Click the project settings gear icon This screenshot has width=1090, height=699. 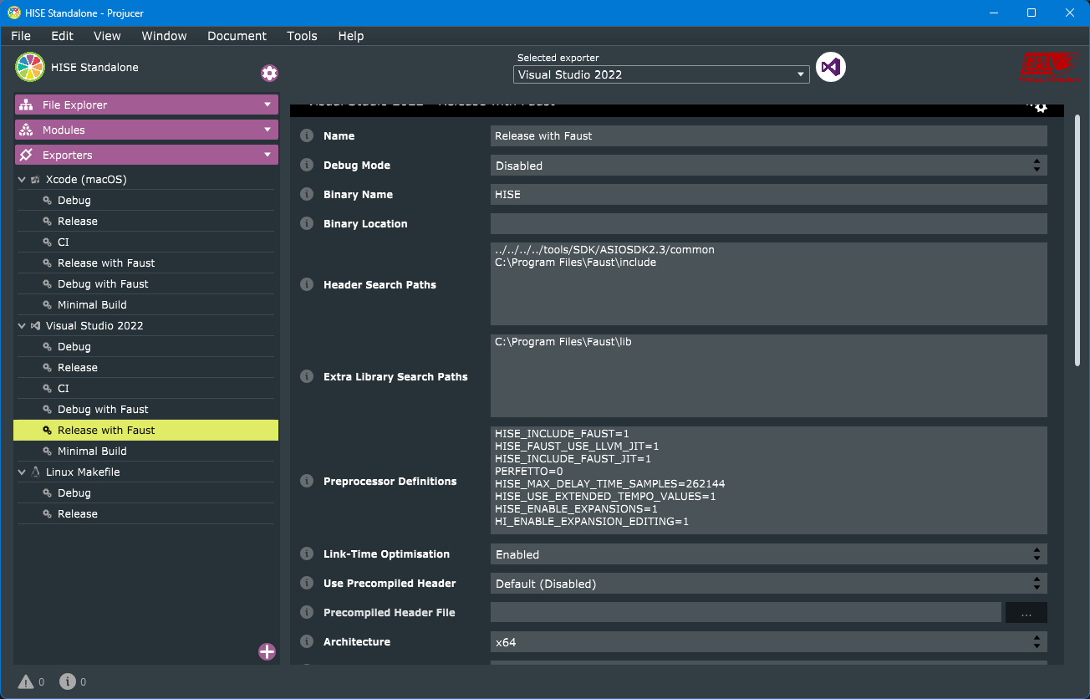pos(269,74)
